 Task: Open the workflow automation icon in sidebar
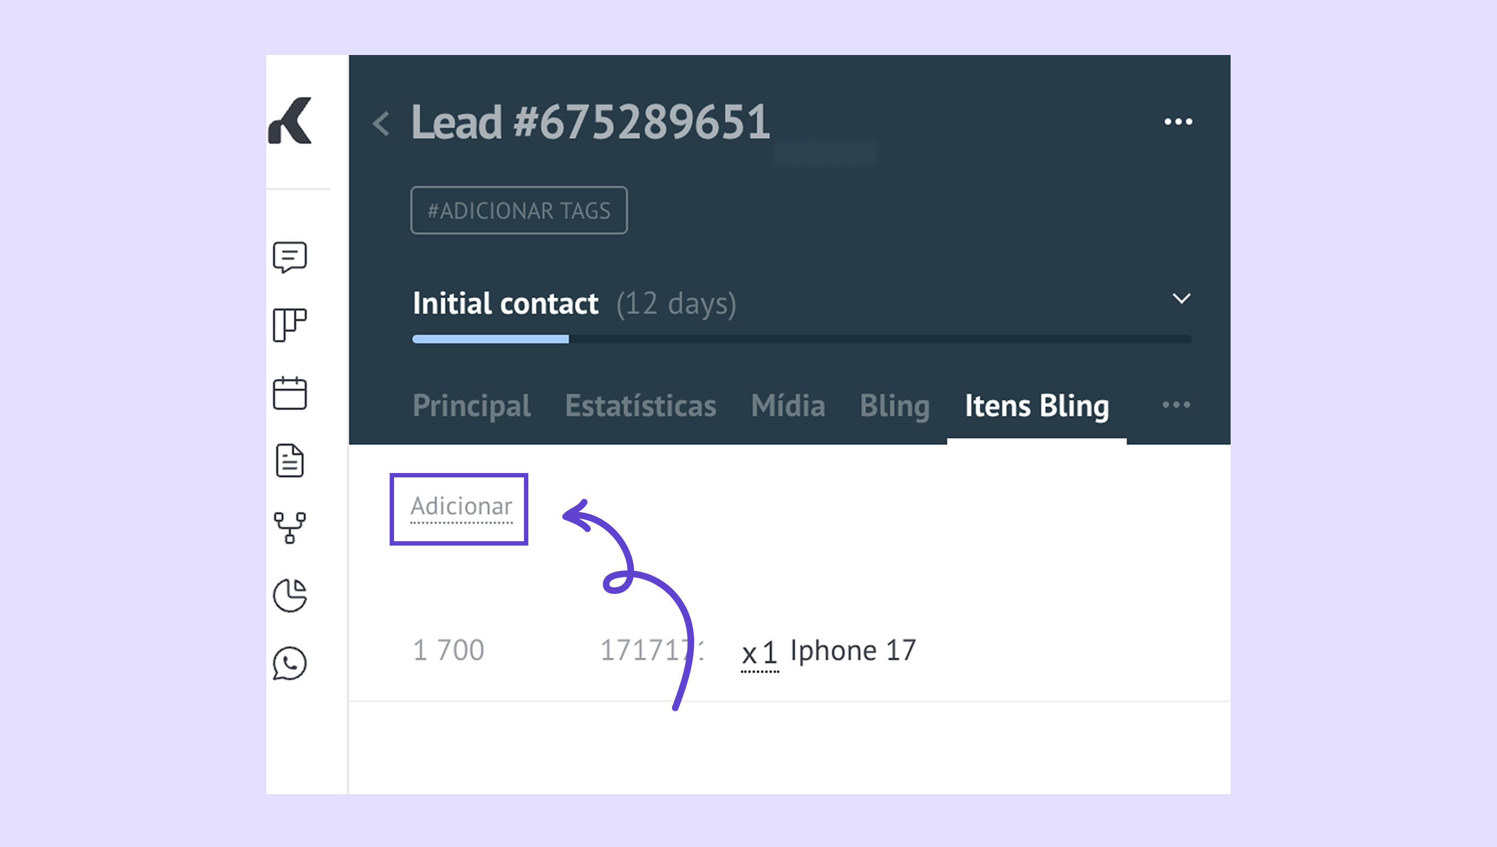(x=290, y=527)
